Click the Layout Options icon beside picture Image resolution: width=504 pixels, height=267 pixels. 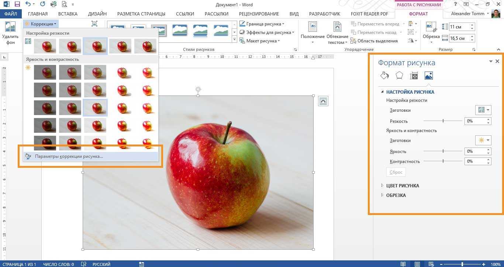(323, 101)
